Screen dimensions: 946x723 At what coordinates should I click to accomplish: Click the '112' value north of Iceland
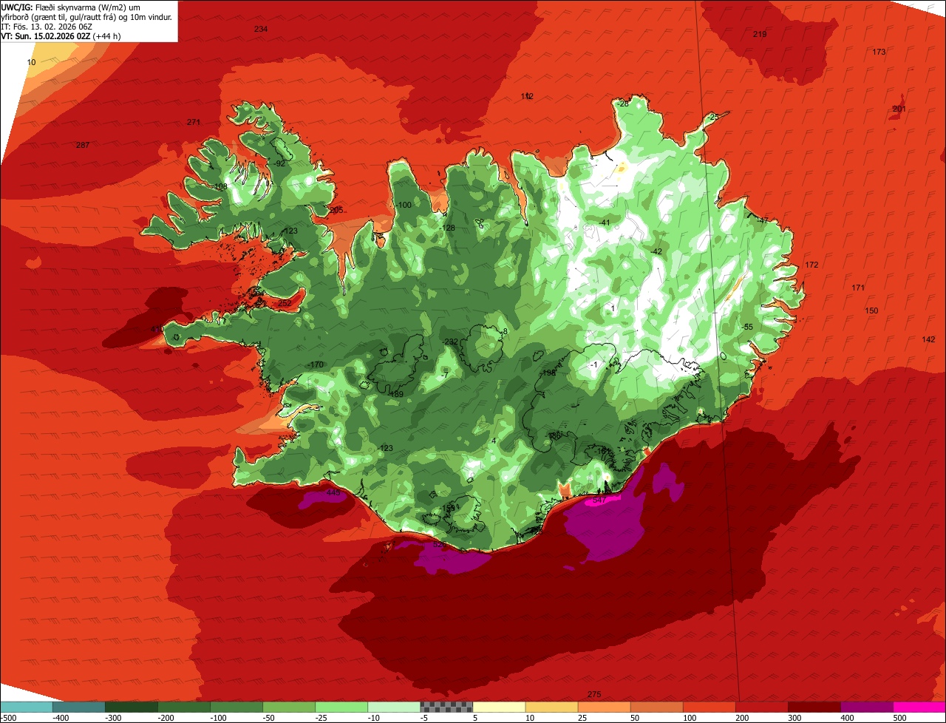click(x=527, y=96)
